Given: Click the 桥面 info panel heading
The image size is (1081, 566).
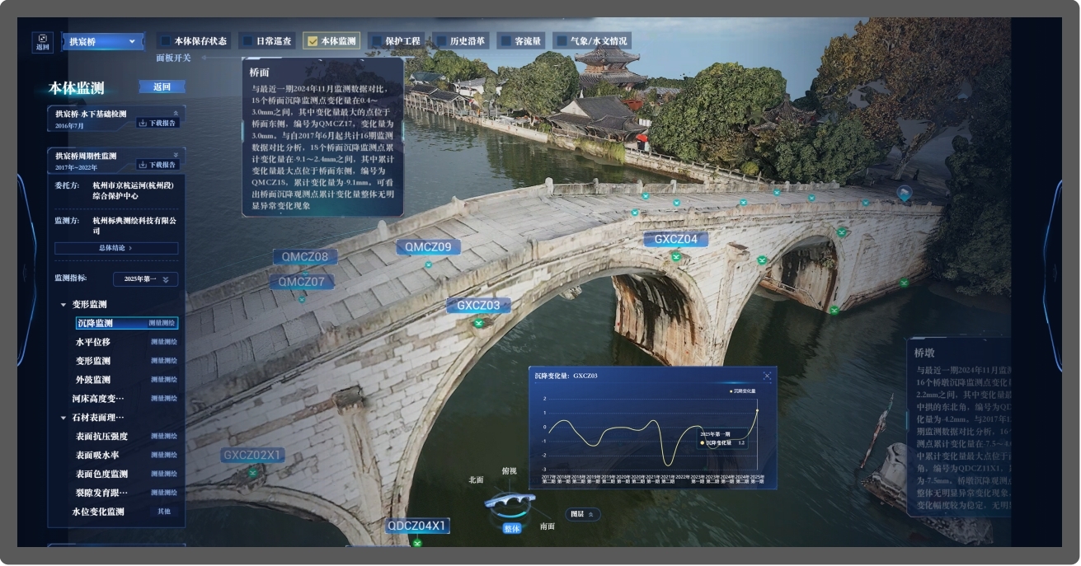Looking at the screenshot, I should tap(260, 73).
